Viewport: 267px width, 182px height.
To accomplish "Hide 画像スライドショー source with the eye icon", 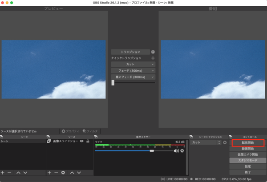I will (x=82, y=141).
